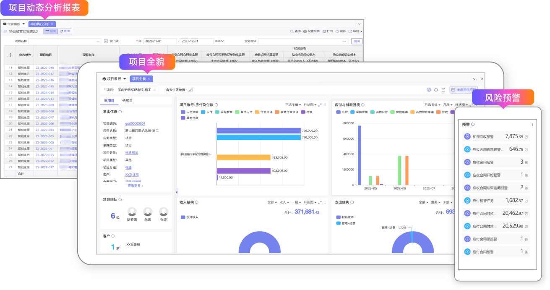Toggle the 含未生效单据 checkbox
This screenshot has width=550, height=290.
click(x=190, y=90)
